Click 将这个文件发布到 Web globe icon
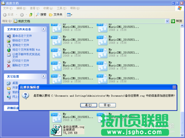The width and height of the screenshot is (185, 138). (x=9, y=50)
